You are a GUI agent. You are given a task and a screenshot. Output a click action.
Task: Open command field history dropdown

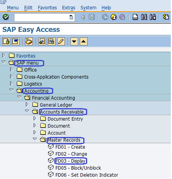tap(71, 17)
